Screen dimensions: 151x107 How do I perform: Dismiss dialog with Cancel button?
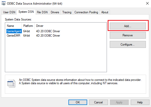click(x=98, y=102)
